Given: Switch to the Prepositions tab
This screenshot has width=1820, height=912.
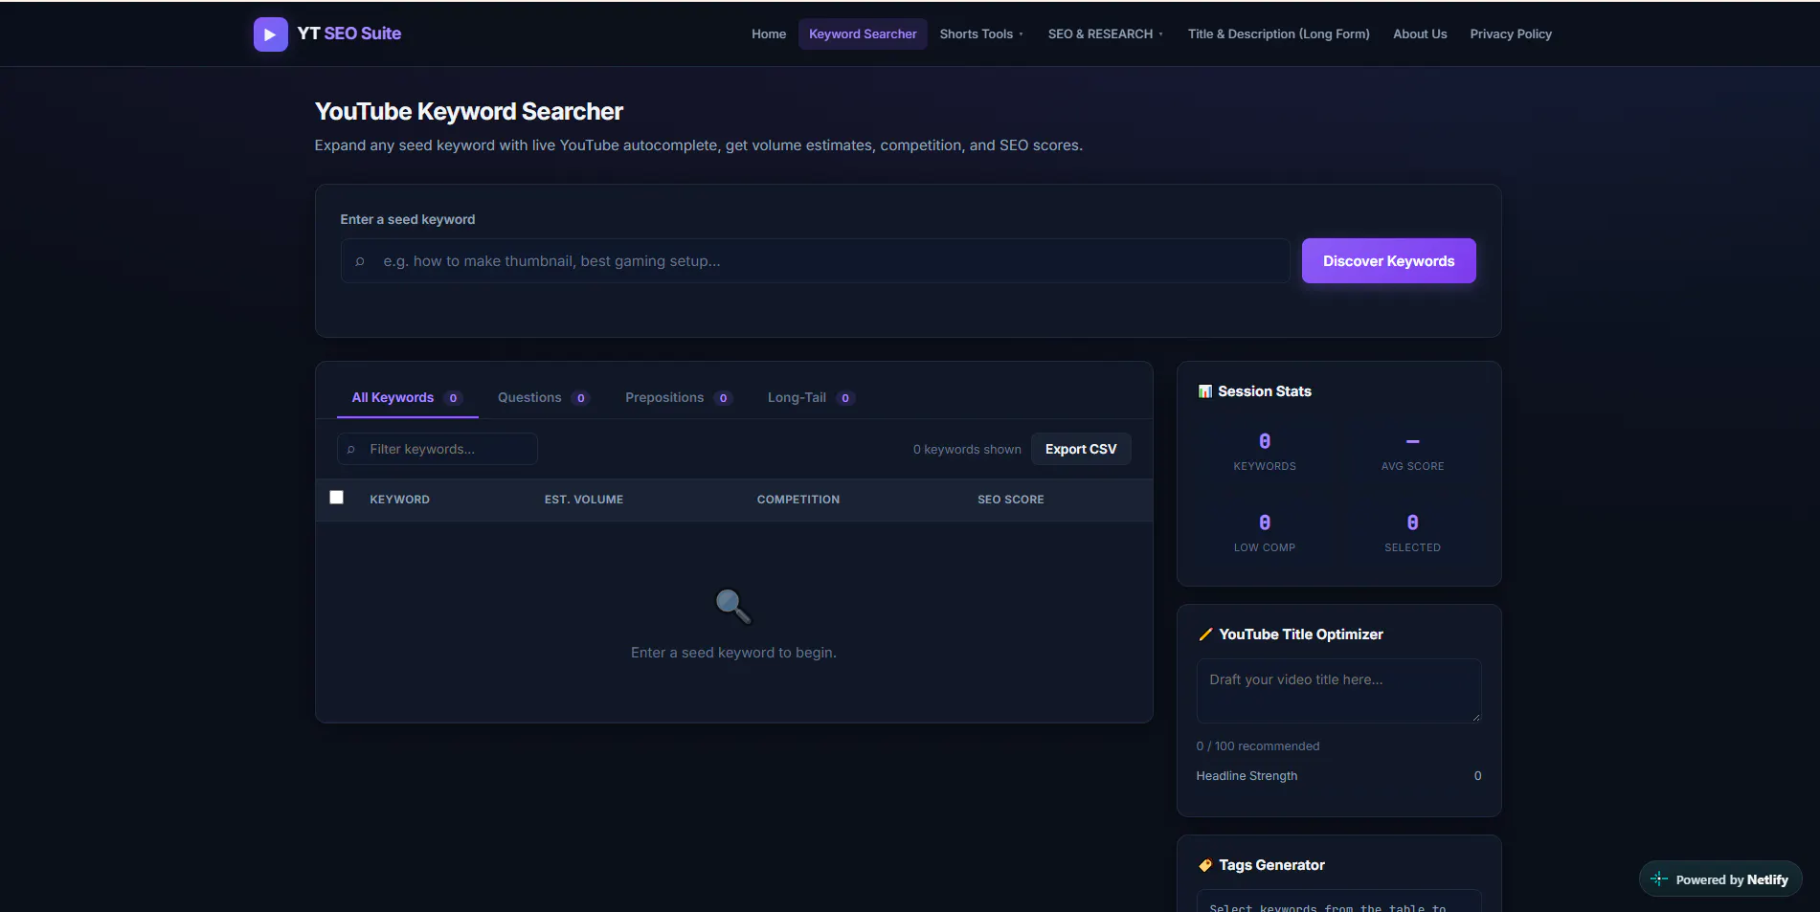Looking at the screenshot, I should tap(679, 398).
